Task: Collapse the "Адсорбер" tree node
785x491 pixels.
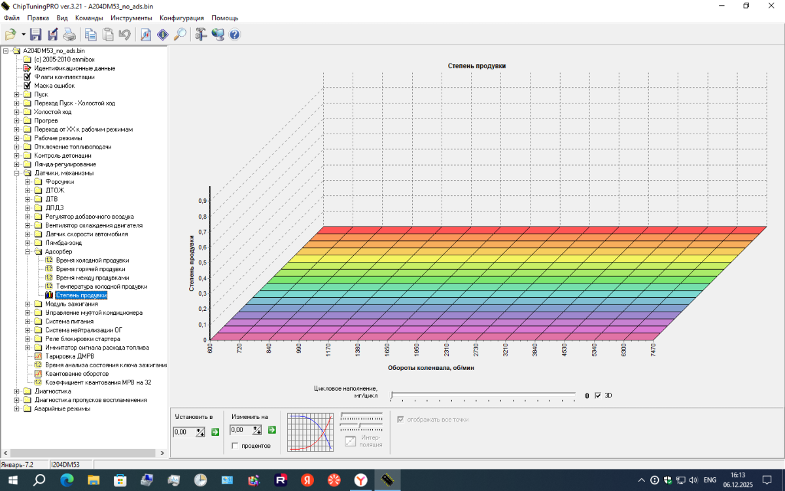Action: [27, 251]
